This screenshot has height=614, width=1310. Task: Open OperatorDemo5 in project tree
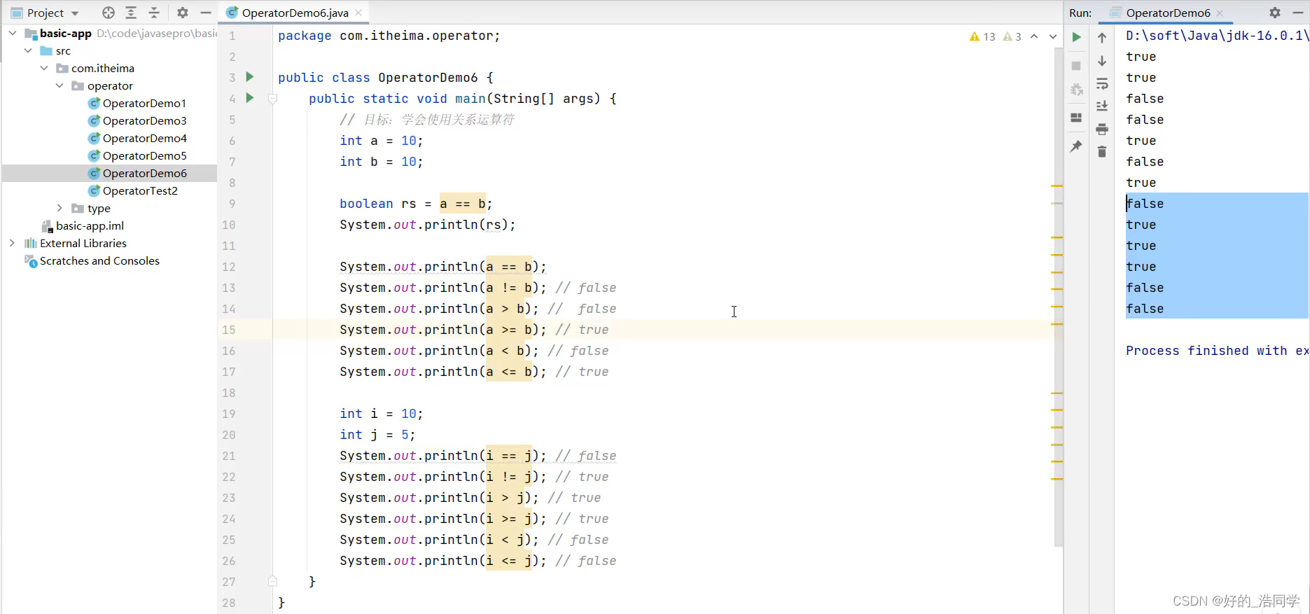144,155
